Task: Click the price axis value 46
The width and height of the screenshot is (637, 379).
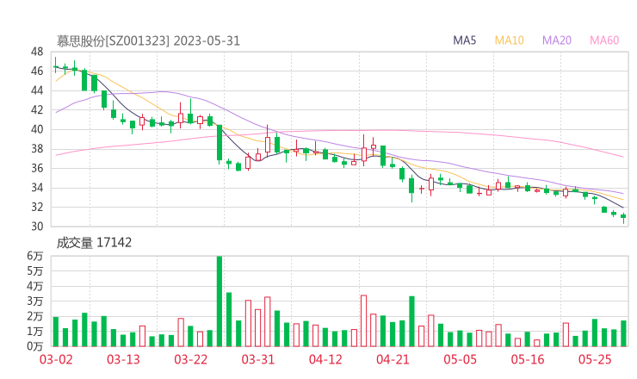Action: 37,71
